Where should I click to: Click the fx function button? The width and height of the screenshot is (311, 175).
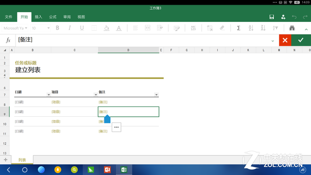pyautogui.click(x=8, y=40)
